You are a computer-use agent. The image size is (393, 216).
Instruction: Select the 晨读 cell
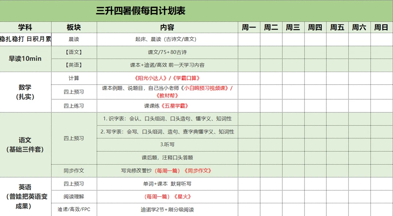pyautogui.click(x=74, y=39)
